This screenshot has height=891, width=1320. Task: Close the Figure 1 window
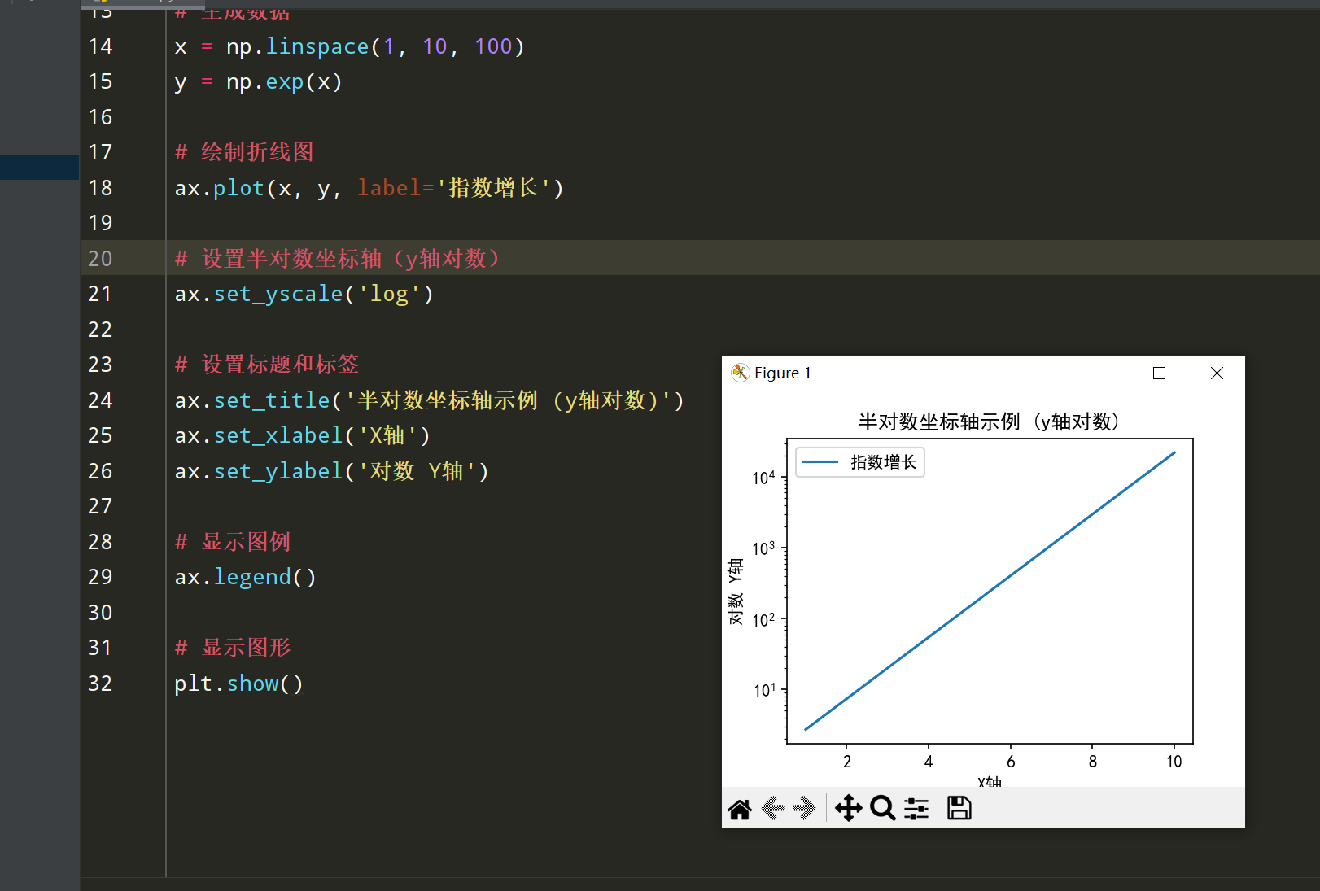click(x=1217, y=373)
